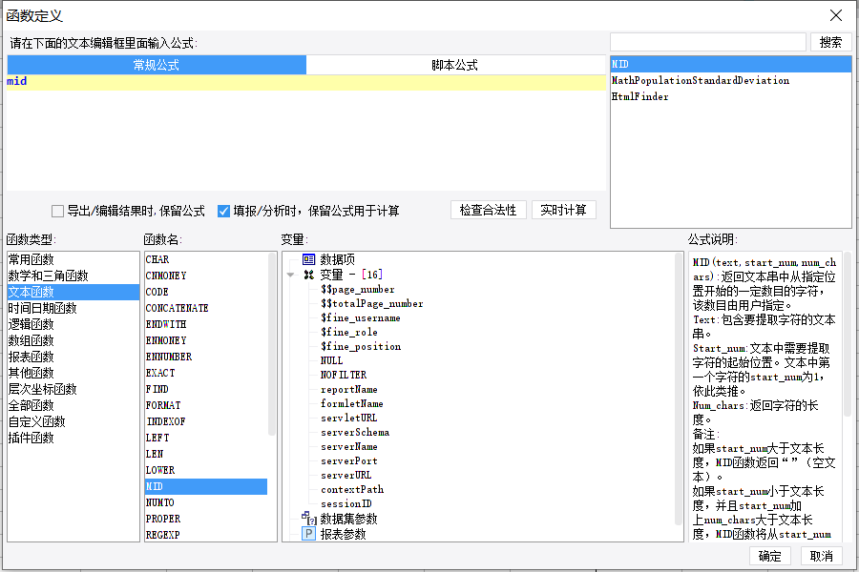Click the 公式说明 scrollbar
The image size is (859, 572).
pyautogui.click(x=847, y=335)
